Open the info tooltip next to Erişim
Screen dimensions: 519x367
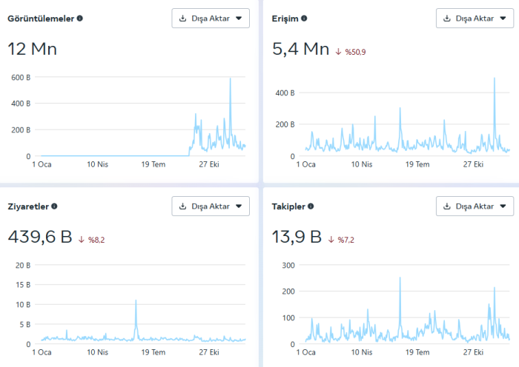(x=304, y=18)
